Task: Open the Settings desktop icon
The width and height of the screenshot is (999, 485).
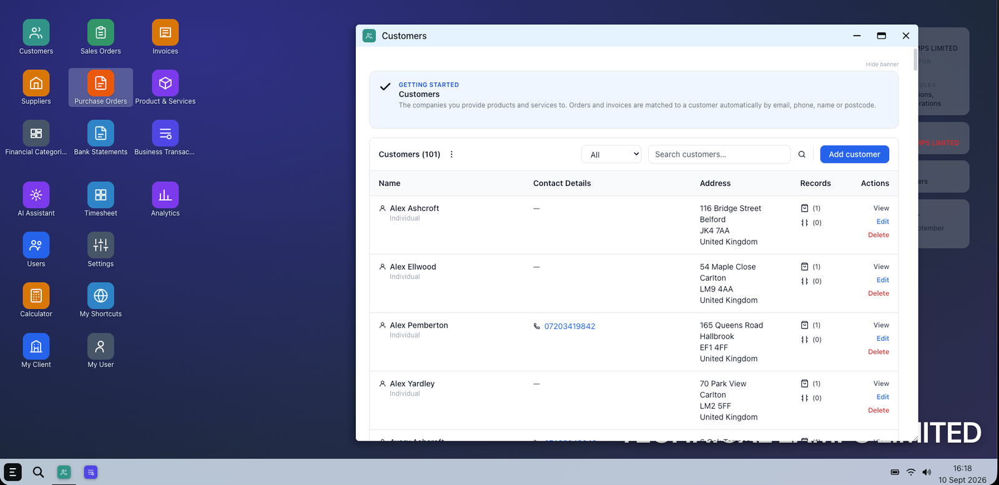Action: 101,250
